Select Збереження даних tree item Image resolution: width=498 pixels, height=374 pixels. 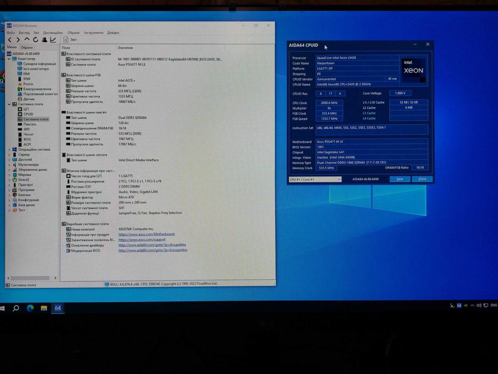pyautogui.click(x=30, y=170)
